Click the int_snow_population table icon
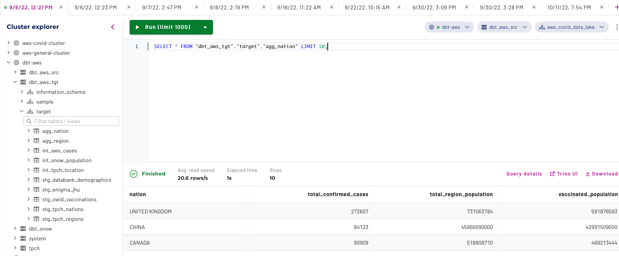Image resolution: width=619 pixels, height=256 pixels. tap(36, 160)
